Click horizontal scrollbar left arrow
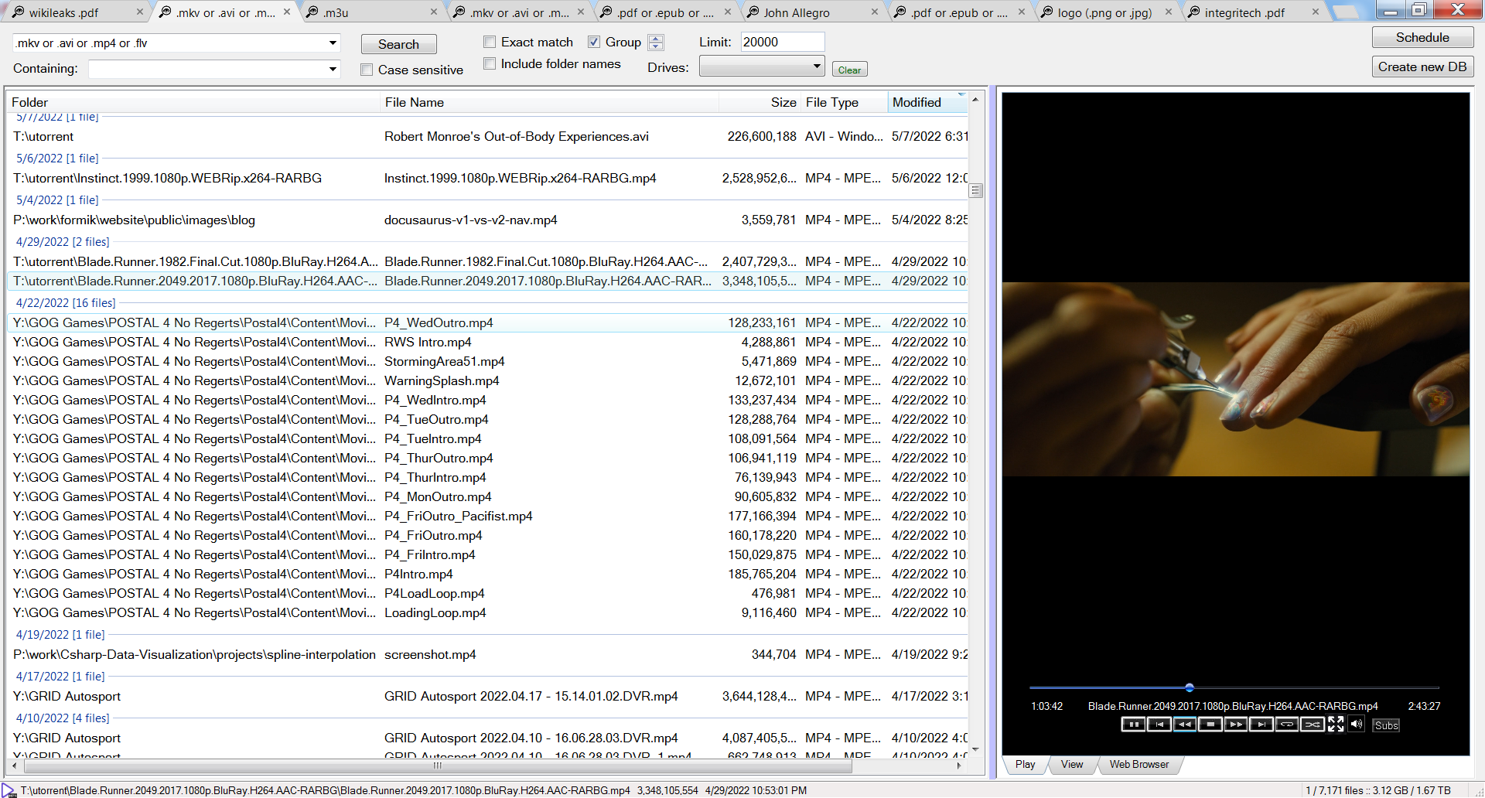 pyautogui.click(x=15, y=766)
